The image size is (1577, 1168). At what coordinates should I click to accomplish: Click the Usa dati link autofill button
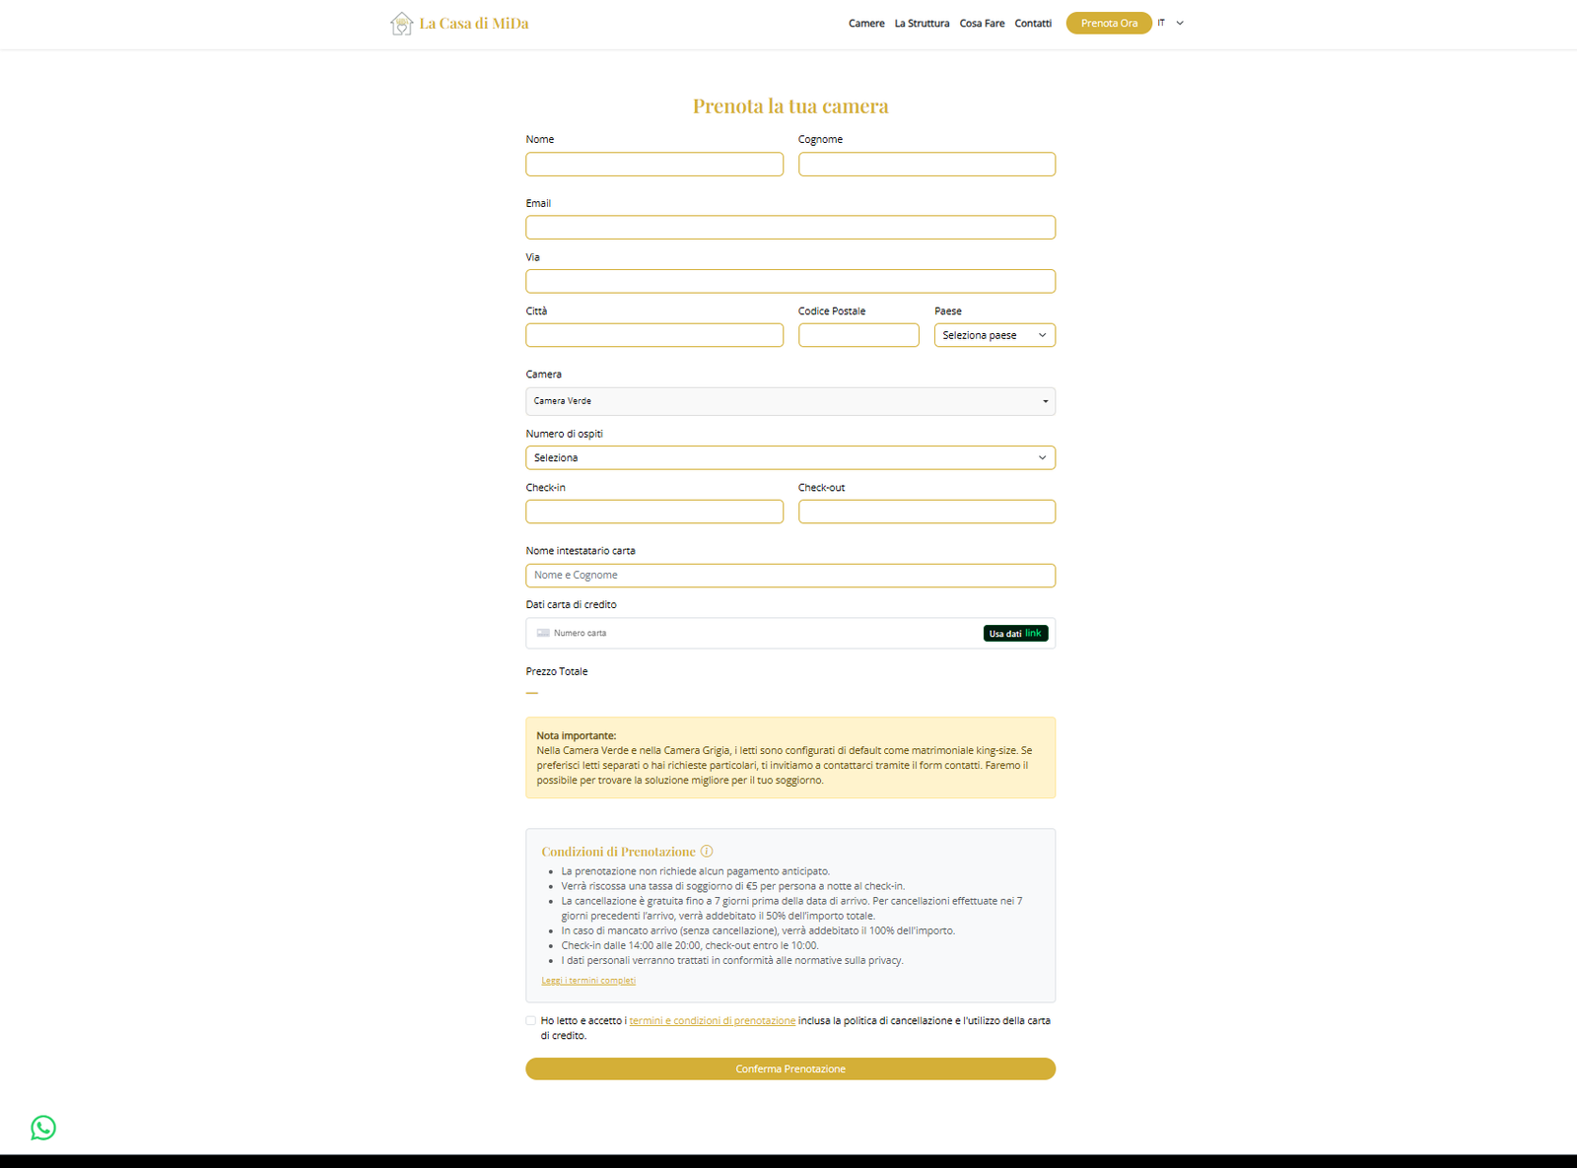[x=1014, y=633]
